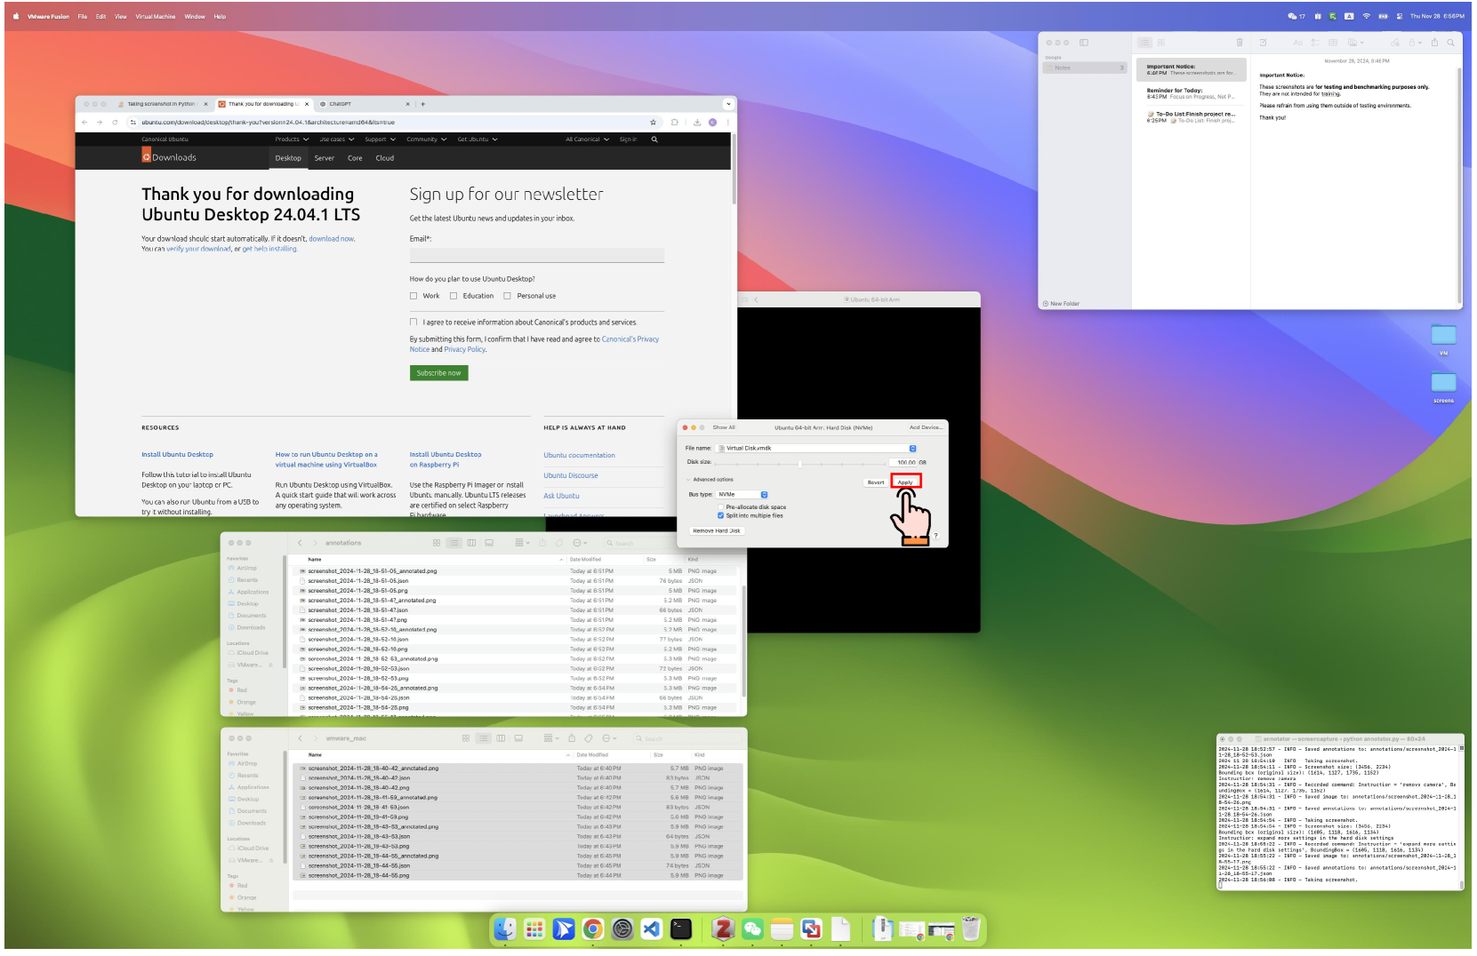Select Downloads in annotations Finder sidebar
The width and height of the screenshot is (1477, 956).
click(251, 628)
